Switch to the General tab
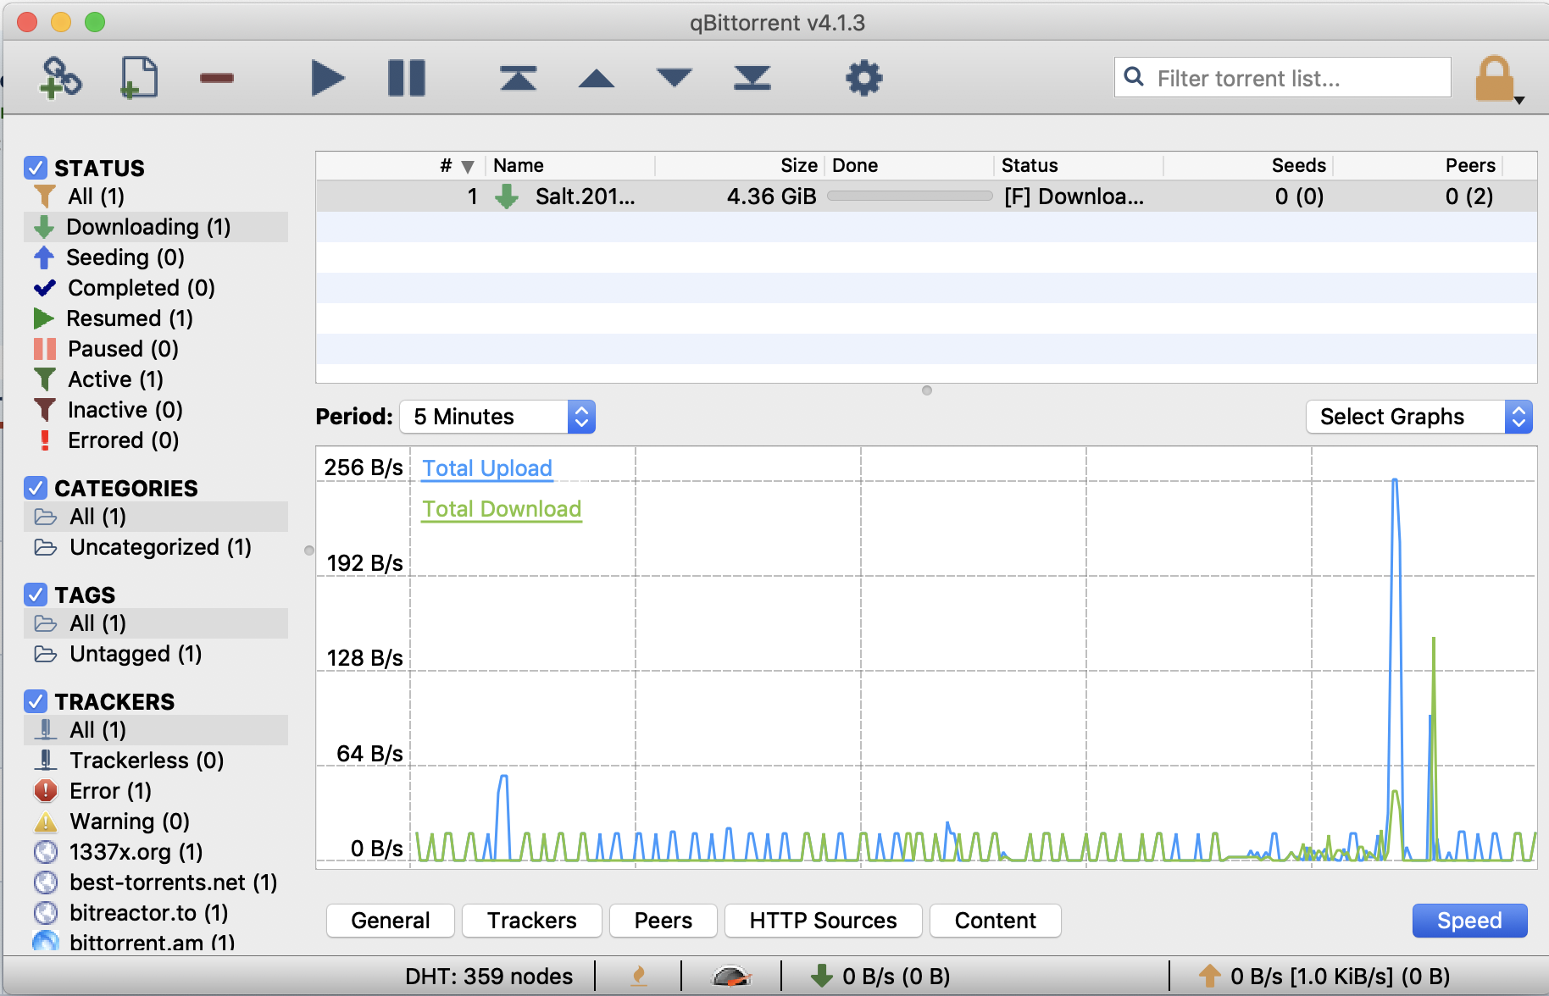Viewport: 1549px width, 996px height. pos(391,921)
